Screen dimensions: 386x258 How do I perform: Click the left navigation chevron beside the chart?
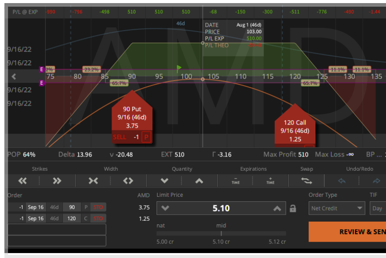point(13,76)
